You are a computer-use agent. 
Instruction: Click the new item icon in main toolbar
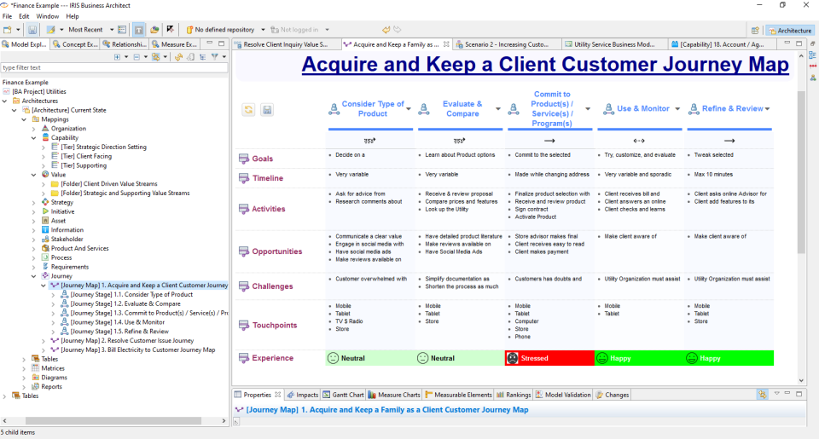point(8,30)
